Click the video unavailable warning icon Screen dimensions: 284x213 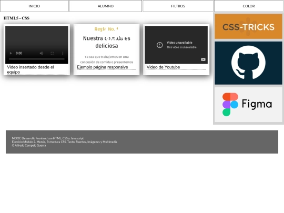tap(159, 45)
